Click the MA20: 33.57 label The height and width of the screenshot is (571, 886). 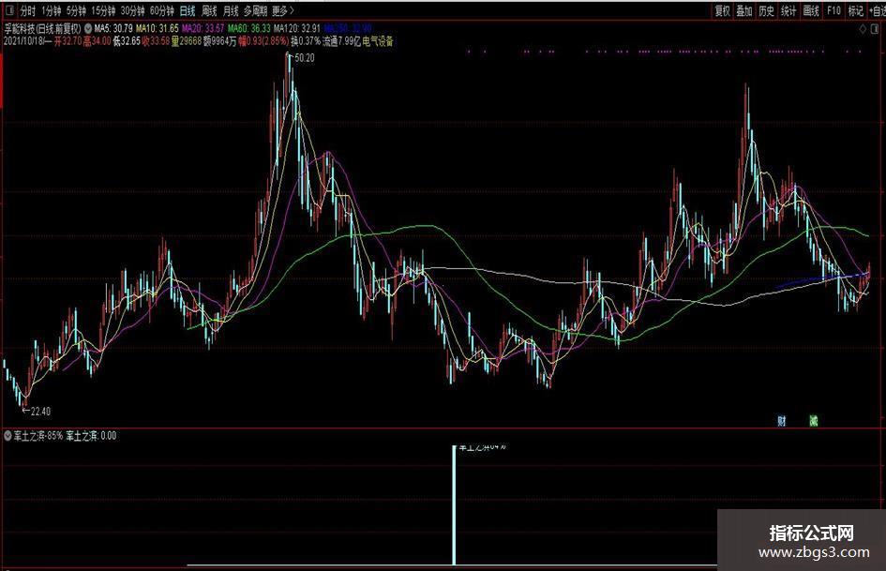(203, 28)
